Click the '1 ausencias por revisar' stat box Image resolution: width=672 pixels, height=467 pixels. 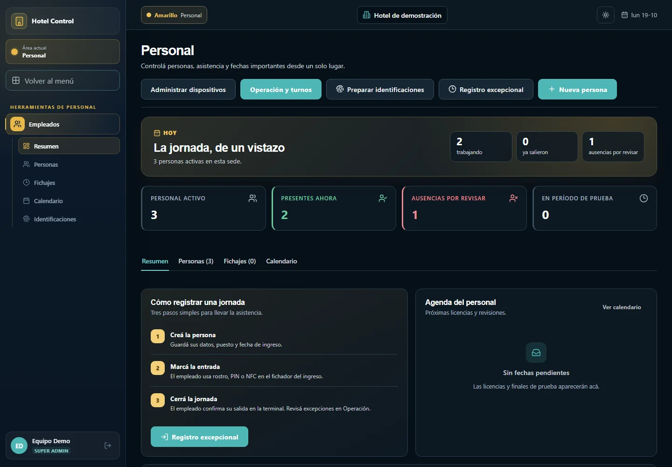(613, 147)
